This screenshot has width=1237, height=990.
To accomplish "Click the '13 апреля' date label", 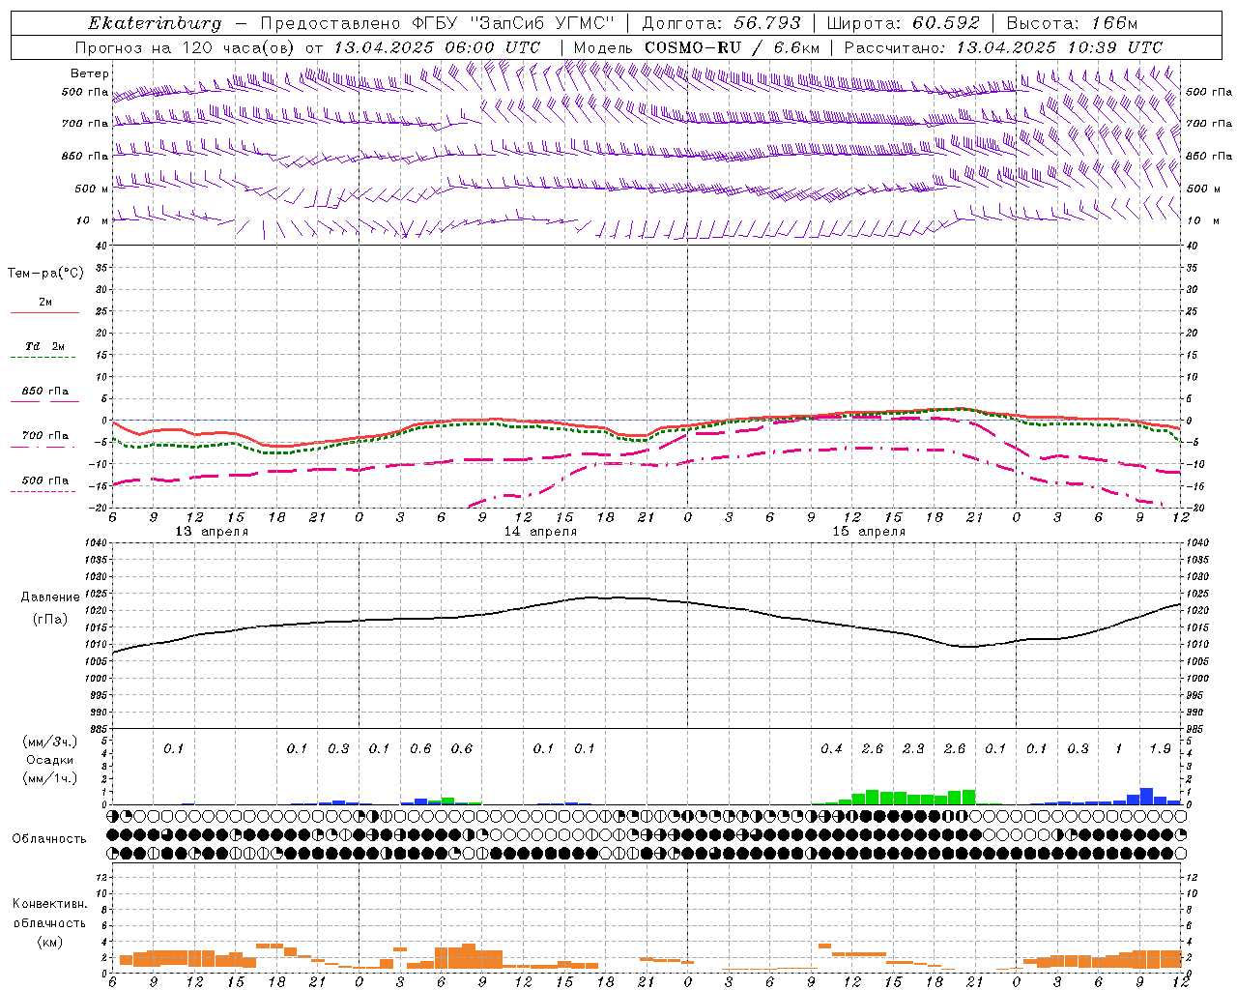I will 212,532.
